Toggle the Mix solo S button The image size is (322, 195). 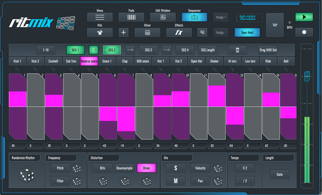175,168
